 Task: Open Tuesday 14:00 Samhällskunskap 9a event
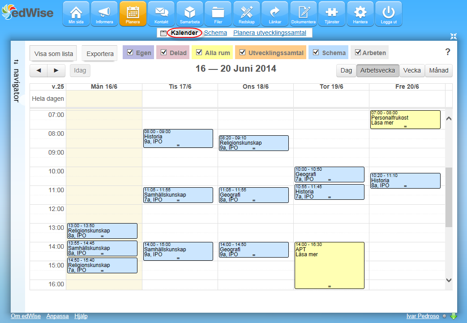178,251
